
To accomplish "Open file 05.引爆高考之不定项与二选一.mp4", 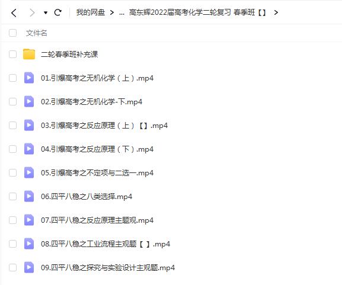I will (97, 173).
